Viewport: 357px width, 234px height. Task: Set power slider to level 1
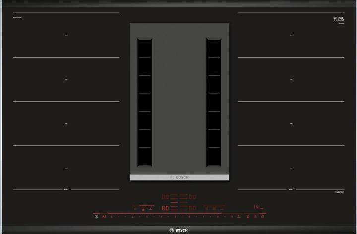coord(119,217)
